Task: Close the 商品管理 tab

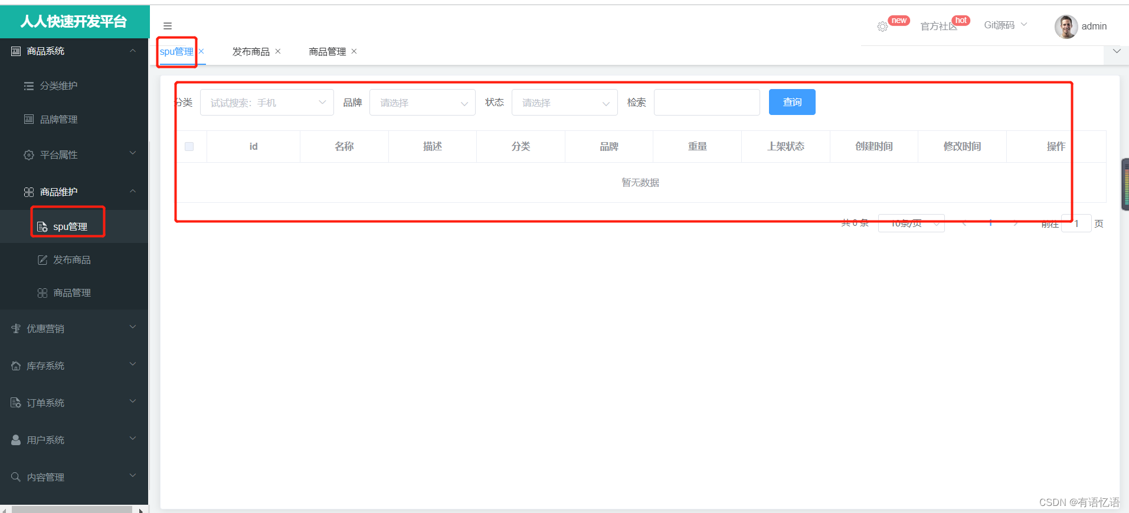Action: tap(354, 51)
